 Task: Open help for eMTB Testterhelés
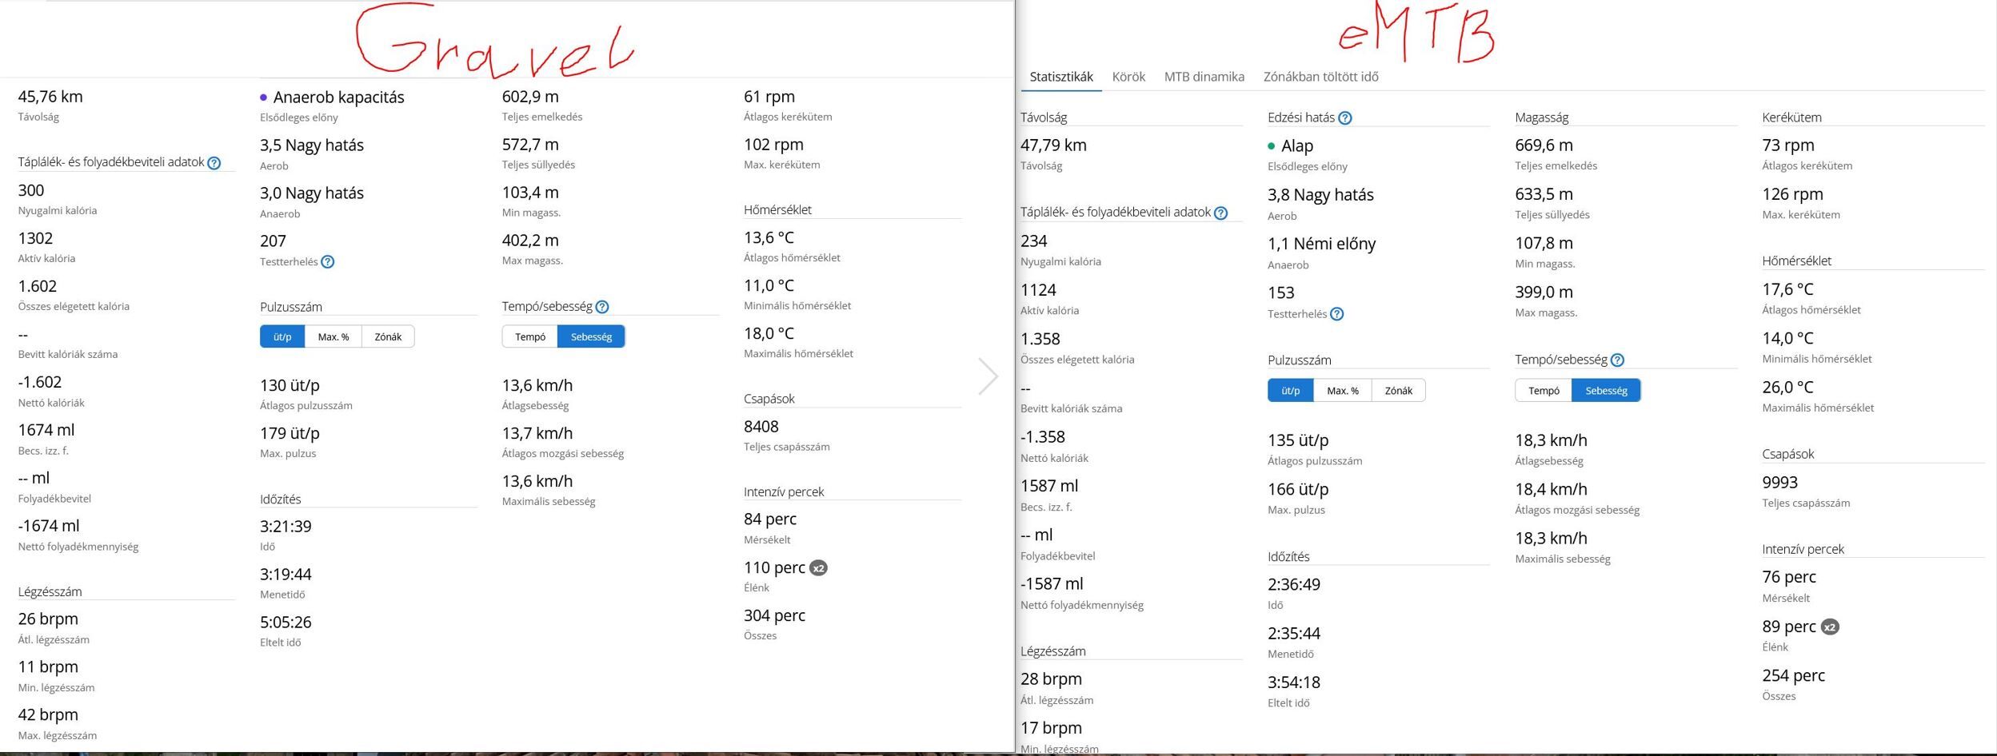coord(1337,314)
